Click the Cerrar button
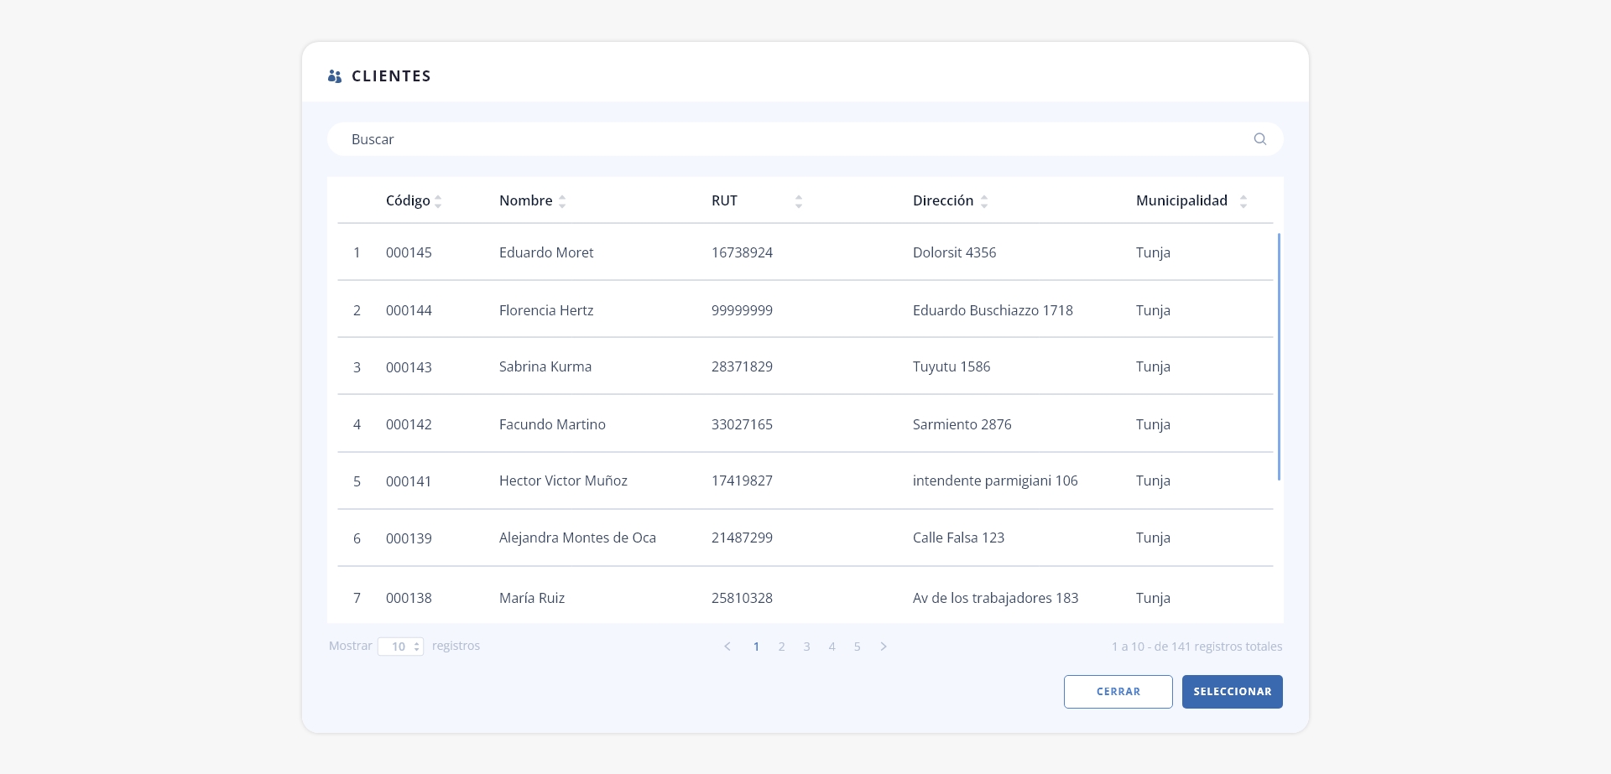Screen dimensions: 1611x774 tap(1118, 692)
